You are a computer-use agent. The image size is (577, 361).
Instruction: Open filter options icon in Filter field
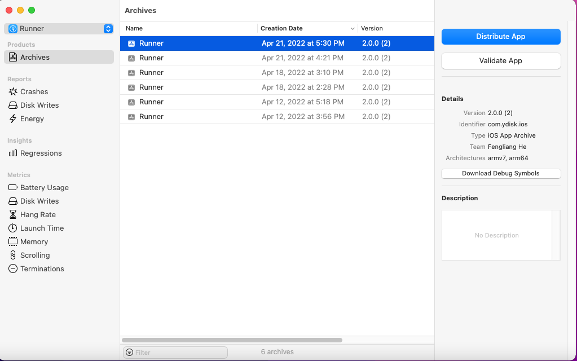[129, 353]
